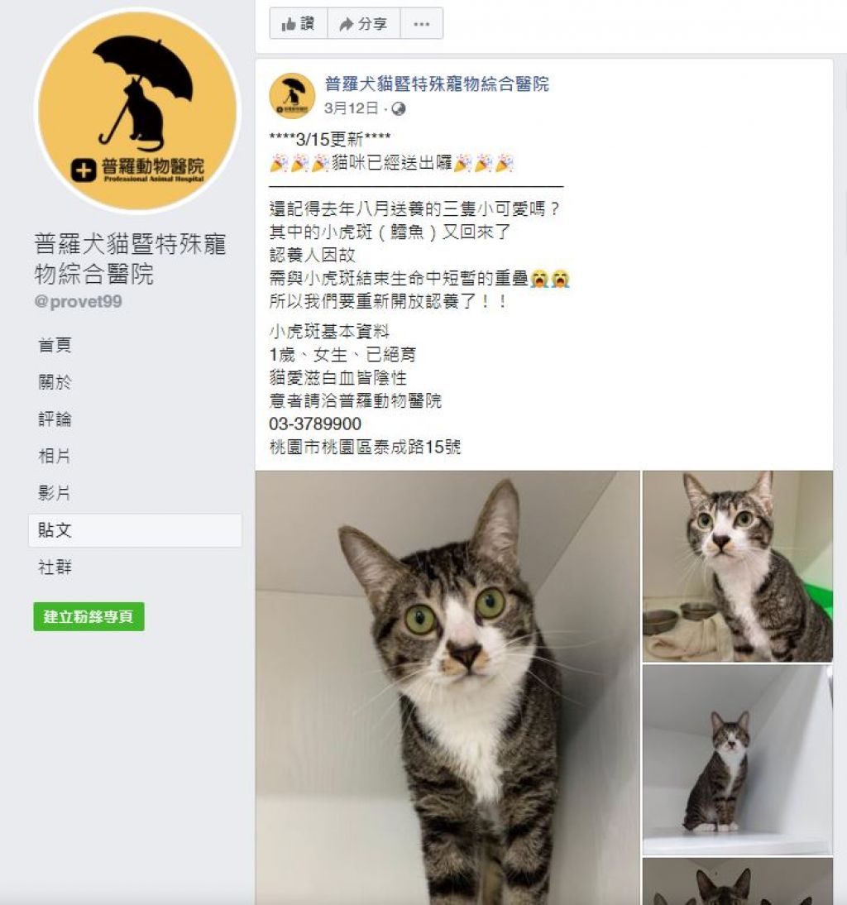Open photo of cat sitting in white corner
Screen dimensions: 847x905
(738, 759)
